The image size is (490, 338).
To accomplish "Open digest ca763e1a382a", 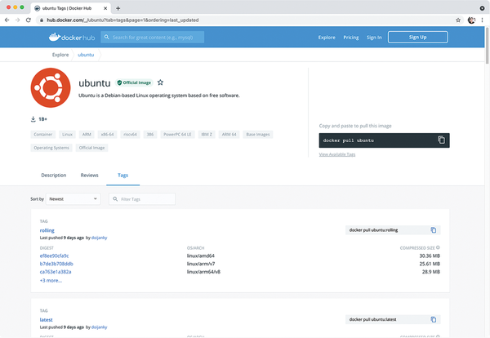I will point(56,272).
